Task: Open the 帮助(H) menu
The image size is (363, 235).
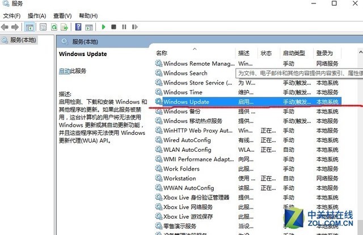Action: (88, 16)
